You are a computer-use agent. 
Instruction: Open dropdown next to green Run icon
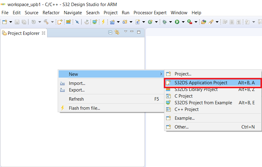183,22
